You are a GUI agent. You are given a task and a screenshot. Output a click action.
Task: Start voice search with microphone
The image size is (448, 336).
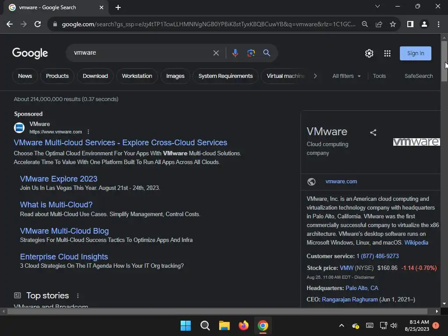[235, 53]
